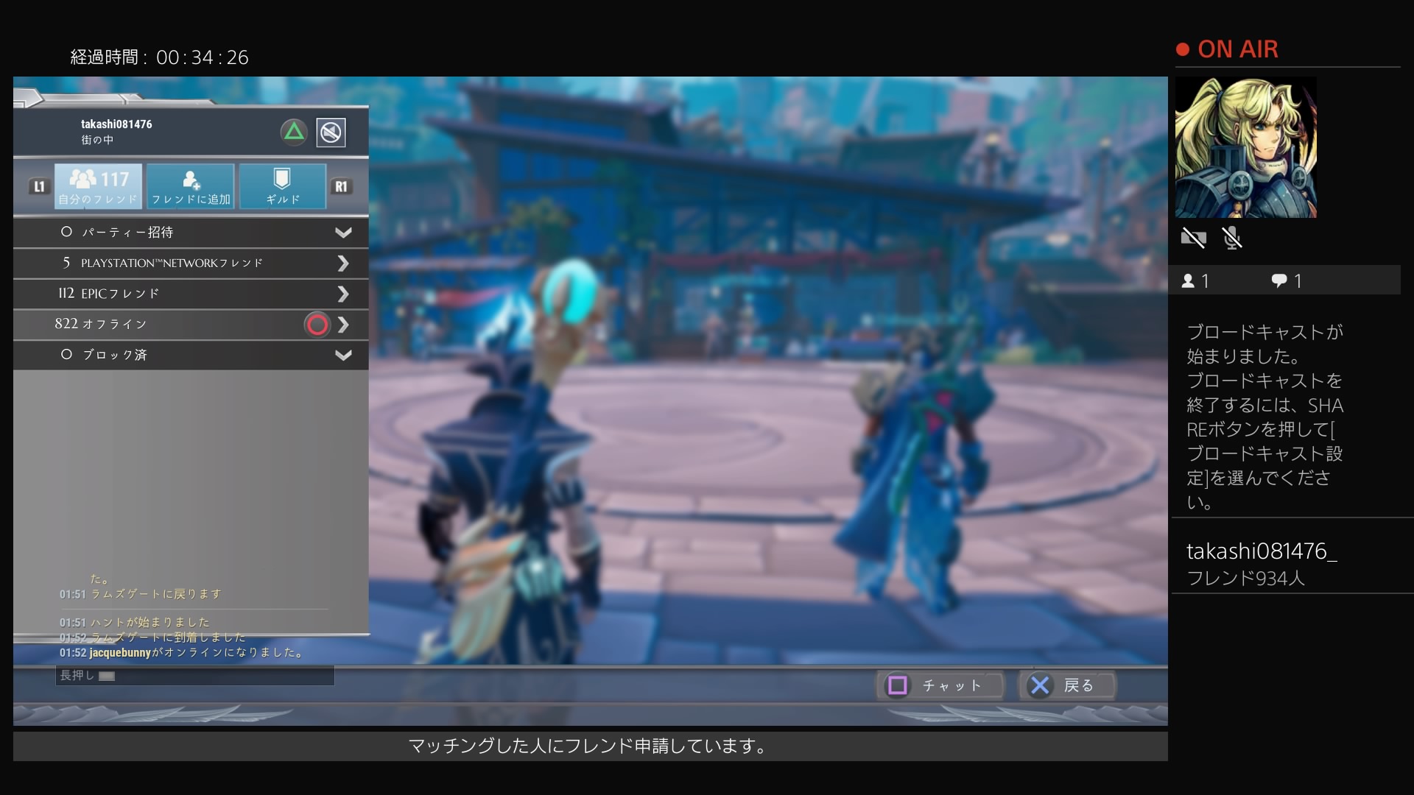
Task: Click the do-not-disturb icon beside triangle
Action: (331, 132)
